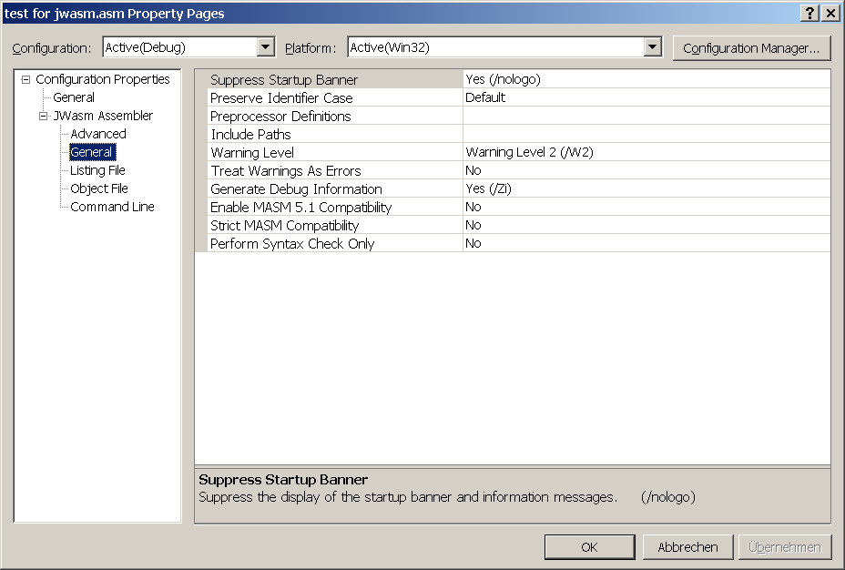The width and height of the screenshot is (845, 570).
Task: Select Suppress Startup Banner property
Action: [336, 80]
